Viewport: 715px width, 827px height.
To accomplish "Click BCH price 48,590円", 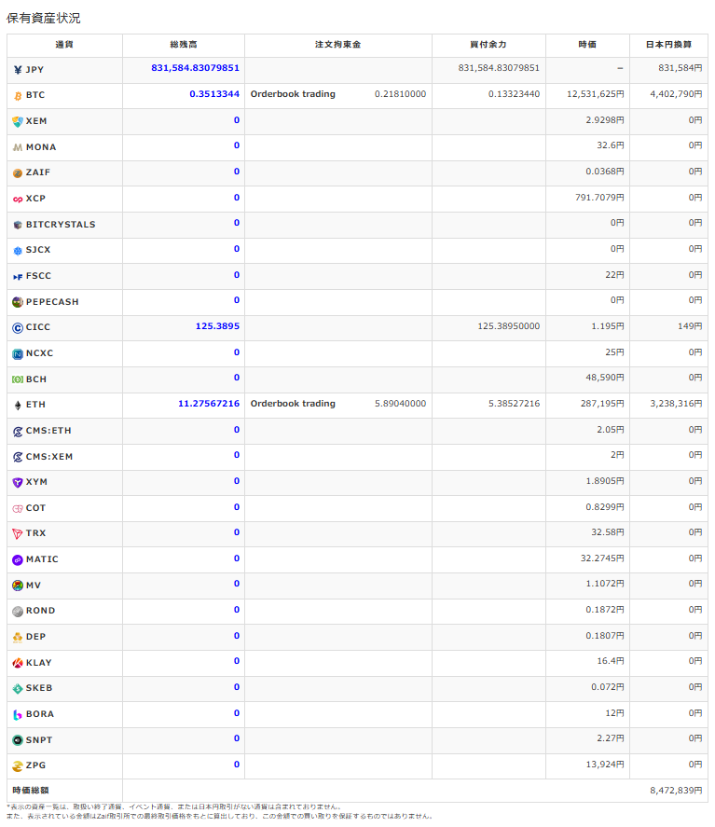I will pos(605,378).
